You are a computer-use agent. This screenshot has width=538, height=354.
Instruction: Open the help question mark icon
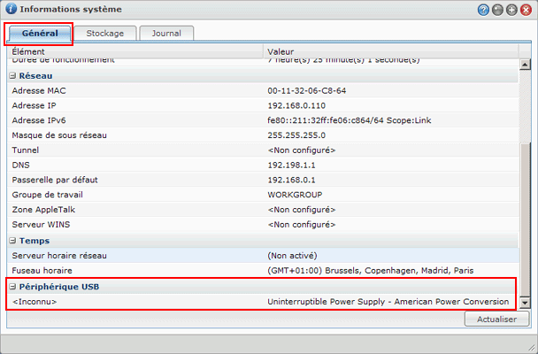(x=483, y=10)
